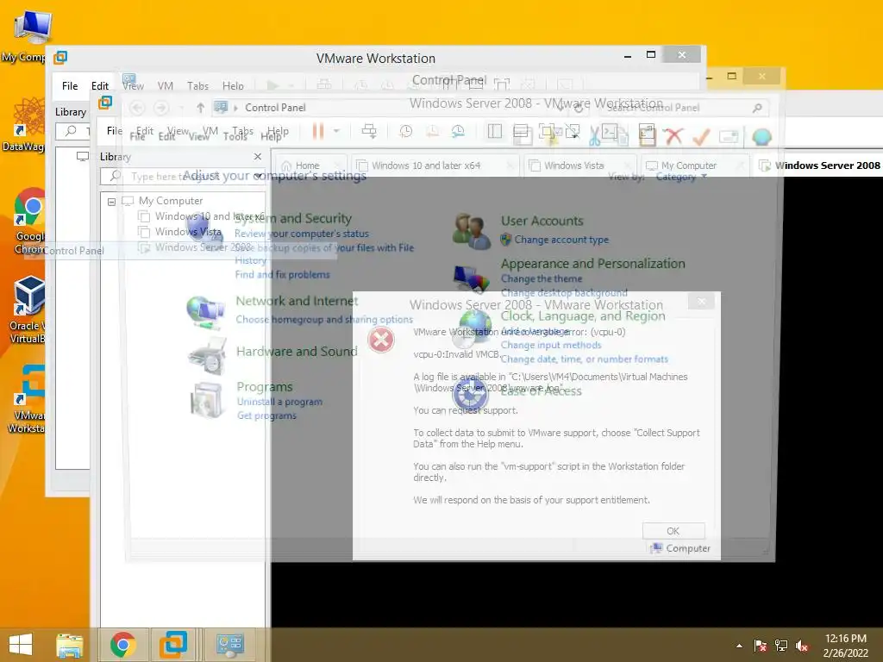The height and width of the screenshot is (662, 883).
Task: Click Change account type link
Action: [561, 240]
